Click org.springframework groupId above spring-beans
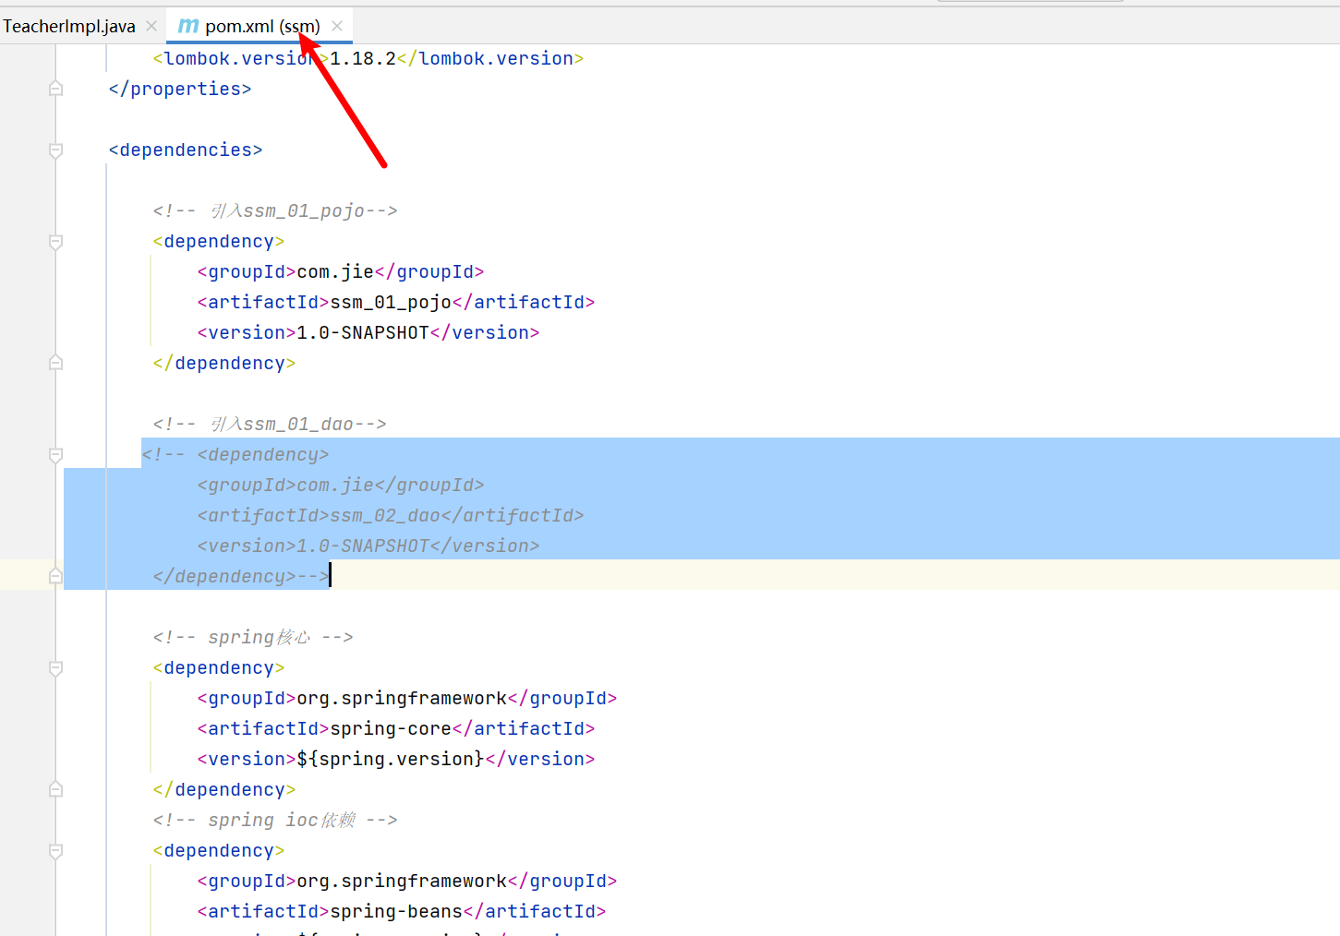1340x936 pixels. click(407, 881)
